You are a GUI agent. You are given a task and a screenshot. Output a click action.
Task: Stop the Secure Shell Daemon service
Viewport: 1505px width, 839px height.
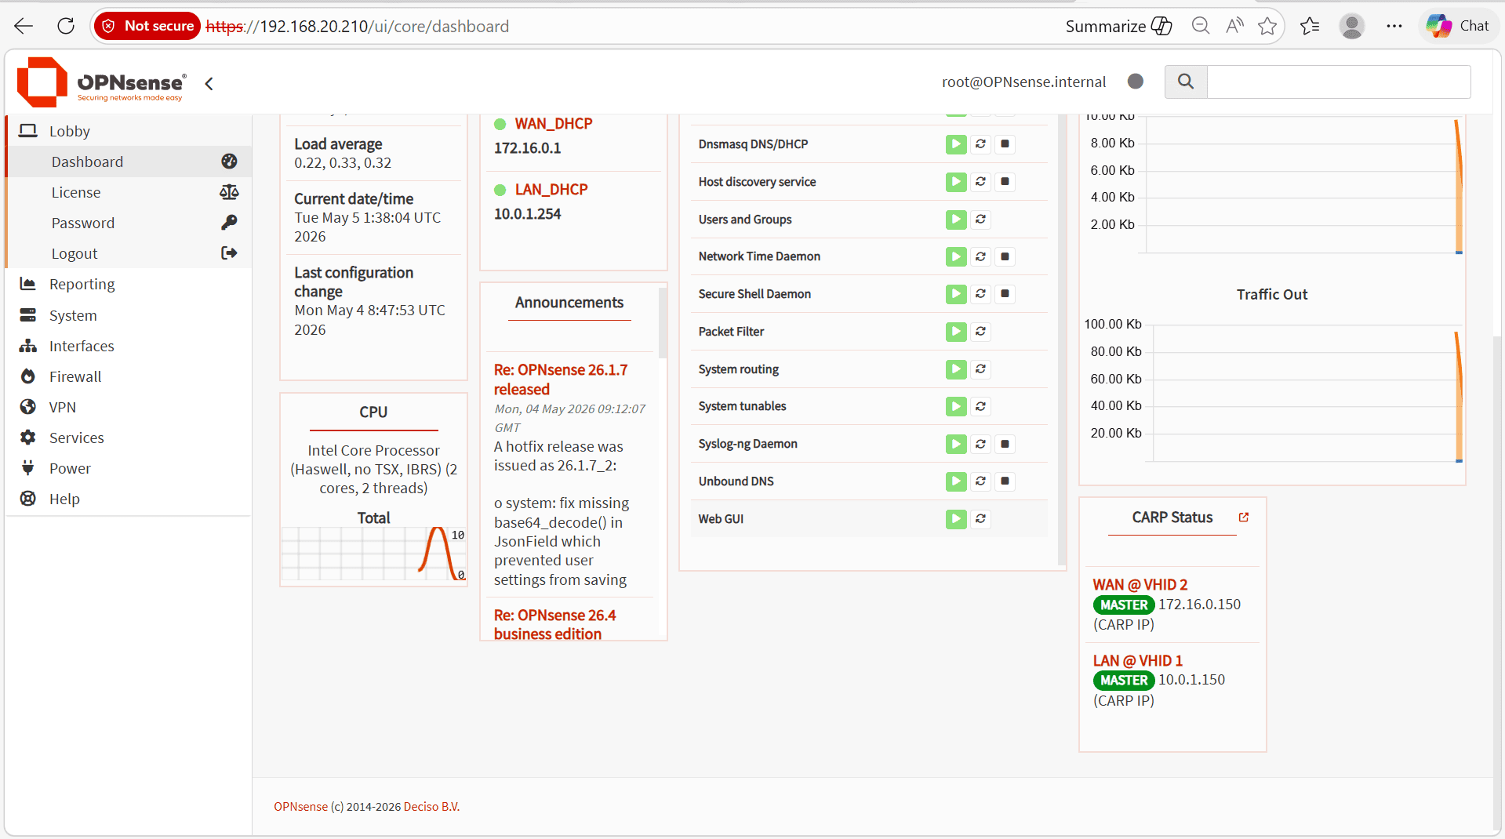(x=1005, y=294)
